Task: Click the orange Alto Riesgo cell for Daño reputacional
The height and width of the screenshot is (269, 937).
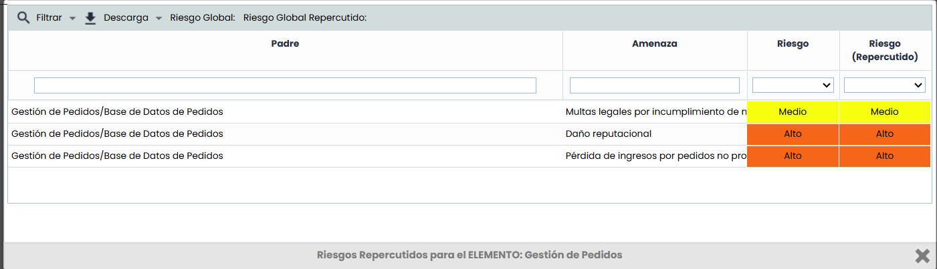Action: 793,133
